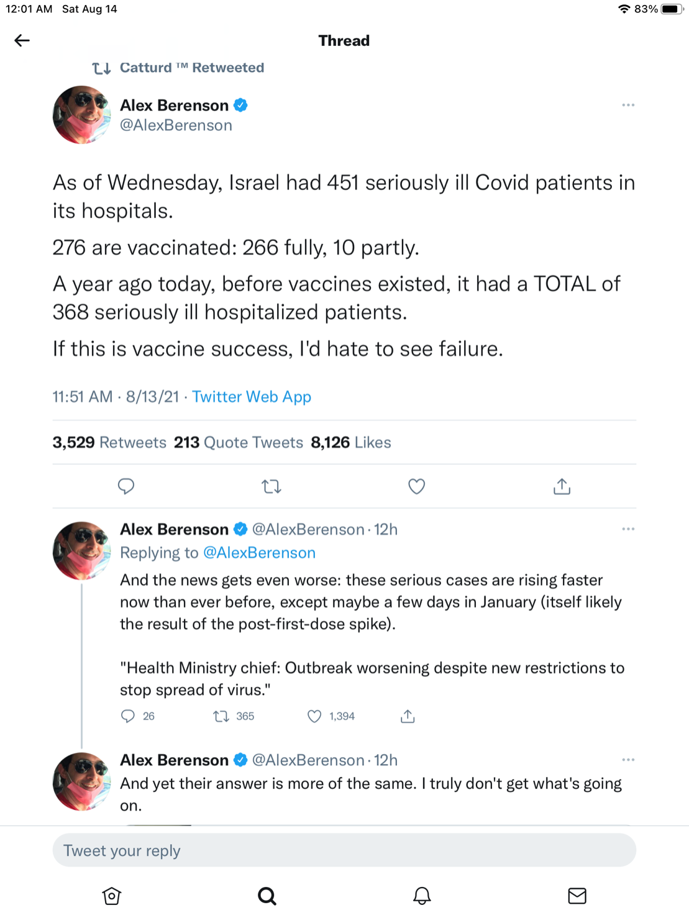
Task: Retweet the reply with 365 retweets
Action: [x=221, y=716]
